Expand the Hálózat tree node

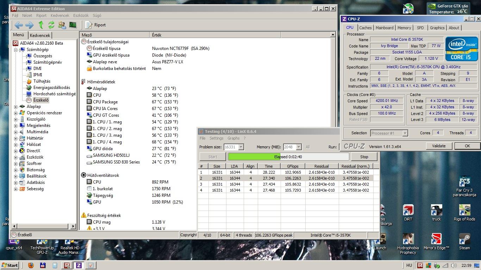pos(16,145)
